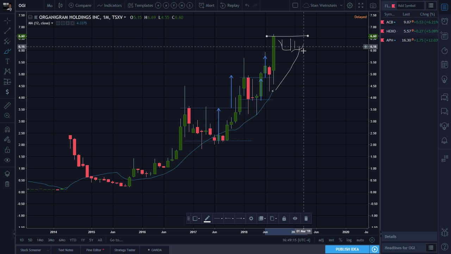451x254 pixels.
Task: Open the Mo time interval selector
Action: click(50, 5)
